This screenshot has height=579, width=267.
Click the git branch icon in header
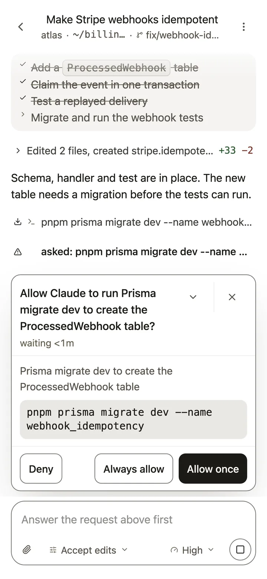coord(140,36)
